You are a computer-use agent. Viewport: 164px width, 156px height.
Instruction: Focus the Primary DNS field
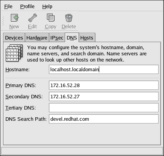tap(104, 85)
